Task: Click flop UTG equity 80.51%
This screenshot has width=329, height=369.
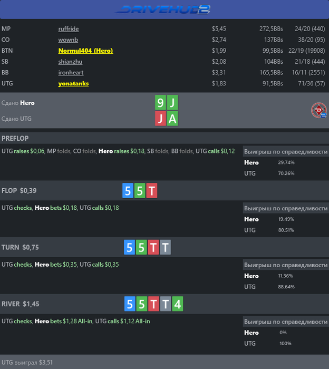Action: pyautogui.click(x=286, y=230)
